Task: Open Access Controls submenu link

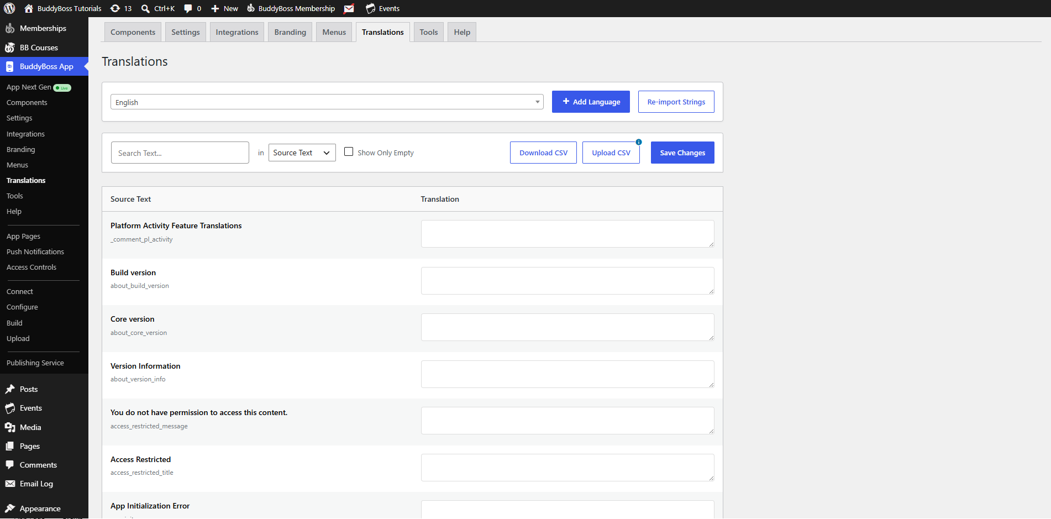Action: (x=31, y=267)
